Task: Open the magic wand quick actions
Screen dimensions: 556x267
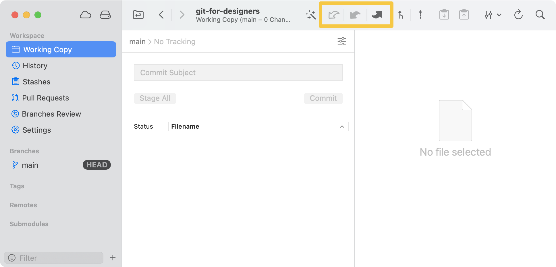Action: coord(310,15)
